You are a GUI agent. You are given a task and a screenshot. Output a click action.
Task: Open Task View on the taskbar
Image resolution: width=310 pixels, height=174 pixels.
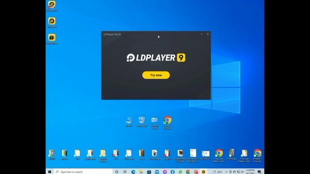coord(125,172)
